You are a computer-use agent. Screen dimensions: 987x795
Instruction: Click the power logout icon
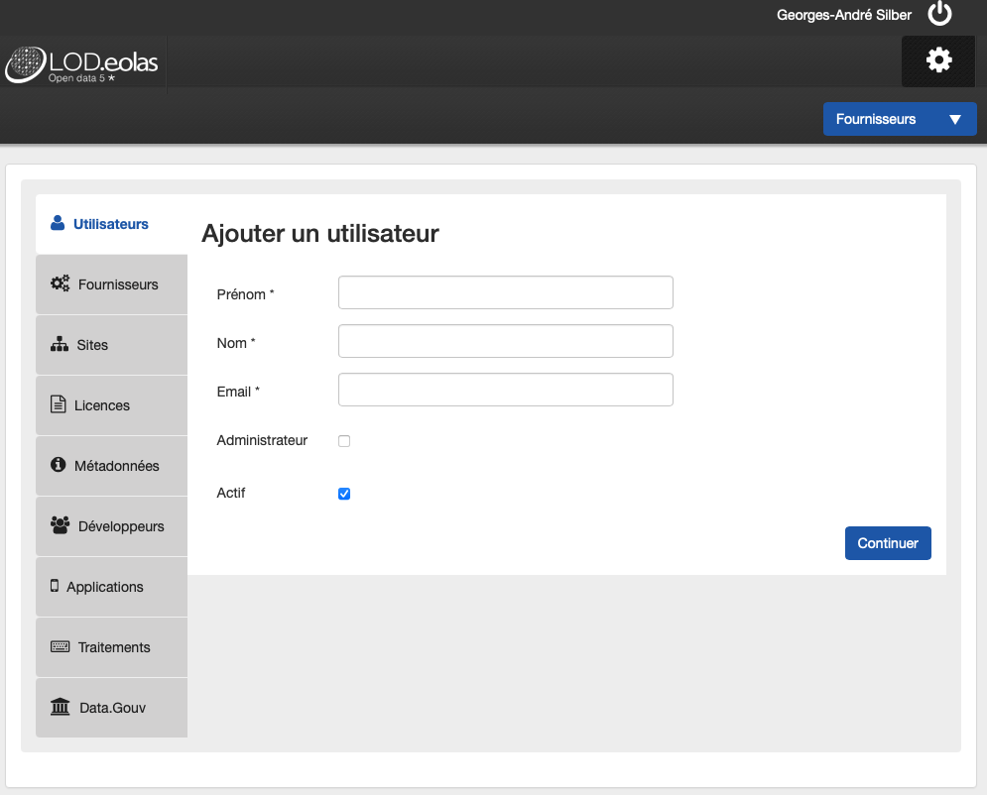[x=939, y=14]
